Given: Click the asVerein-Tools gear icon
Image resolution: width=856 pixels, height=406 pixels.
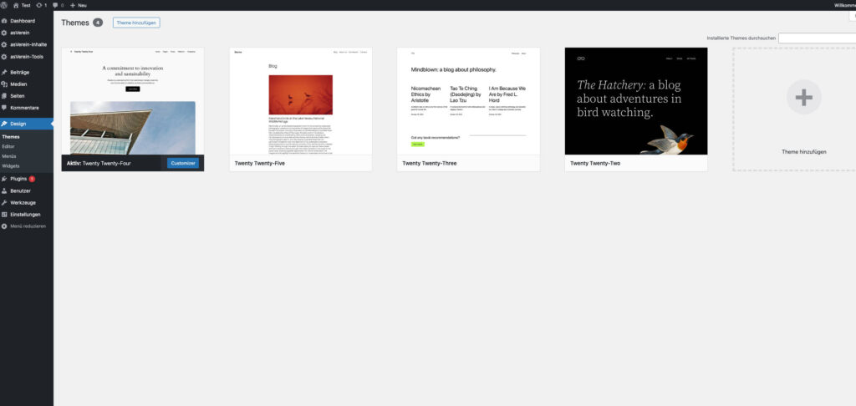Looking at the screenshot, I should coord(4,57).
